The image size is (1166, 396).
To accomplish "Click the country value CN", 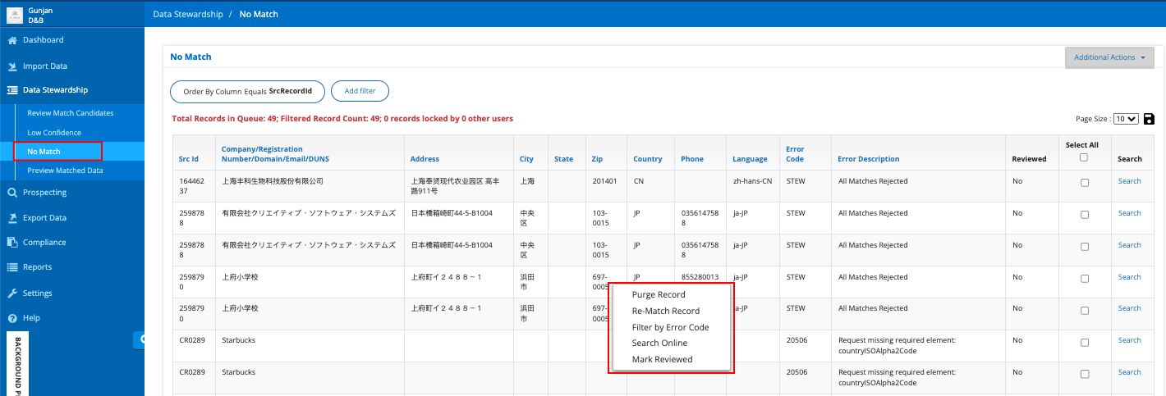I will (639, 181).
